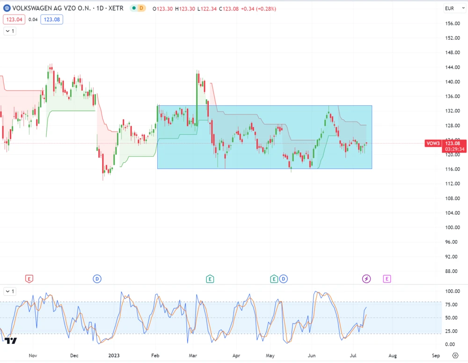The width and height of the screenshot is (468, 363).
Task: Click the green market status dot
Action: click(134, 8)
